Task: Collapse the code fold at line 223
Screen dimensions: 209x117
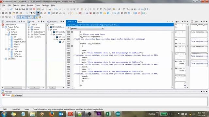Action: 72,32
